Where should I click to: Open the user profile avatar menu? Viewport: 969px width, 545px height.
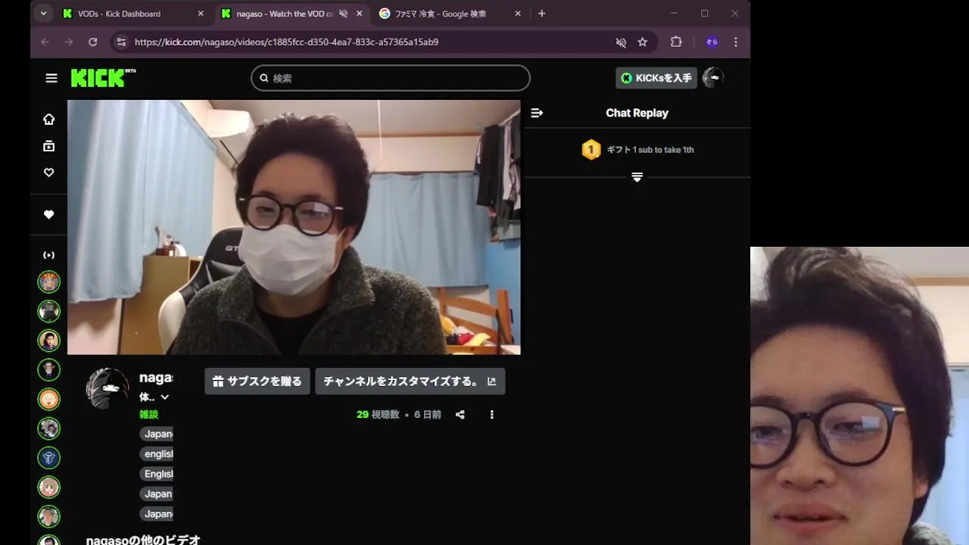coord(713,78)
